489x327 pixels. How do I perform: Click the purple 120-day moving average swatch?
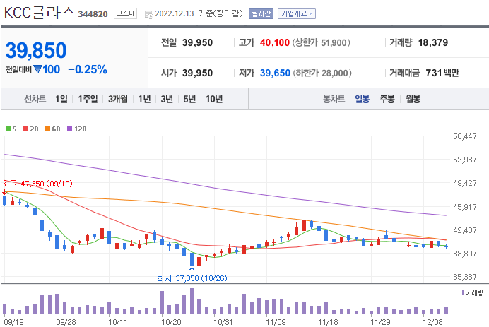click(x=69, y=129)
